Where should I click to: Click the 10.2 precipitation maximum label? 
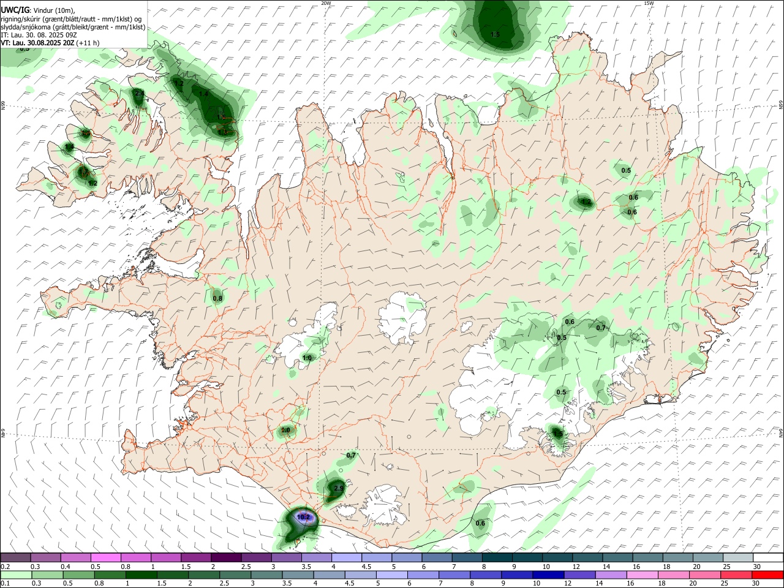click(x=303, y=517)
